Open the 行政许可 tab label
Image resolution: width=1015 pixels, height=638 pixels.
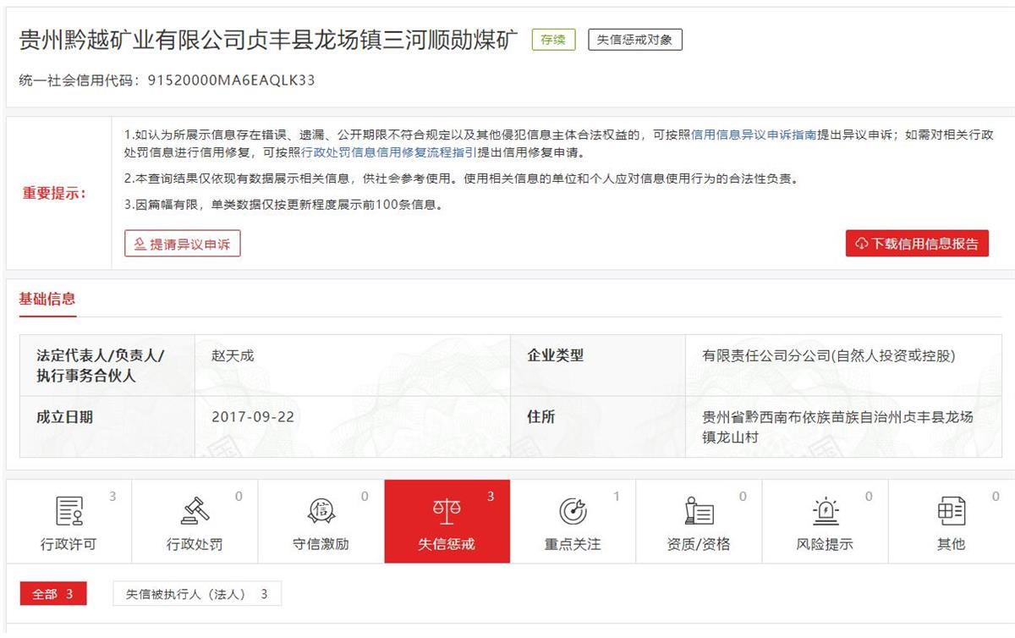[x=69, y=544]
